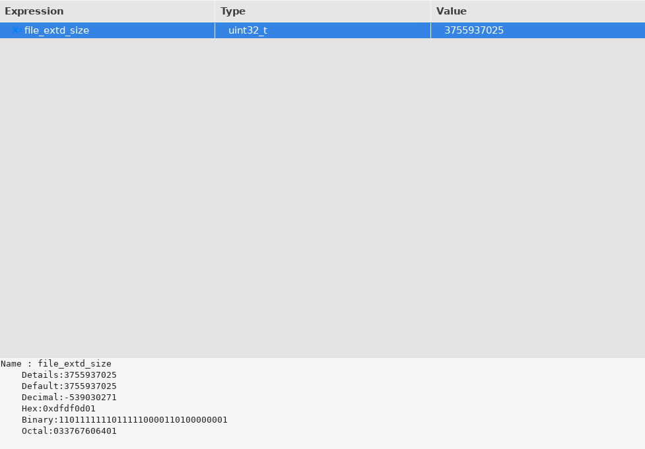
Task: Click the Value column header
Action: pos(537,11)
